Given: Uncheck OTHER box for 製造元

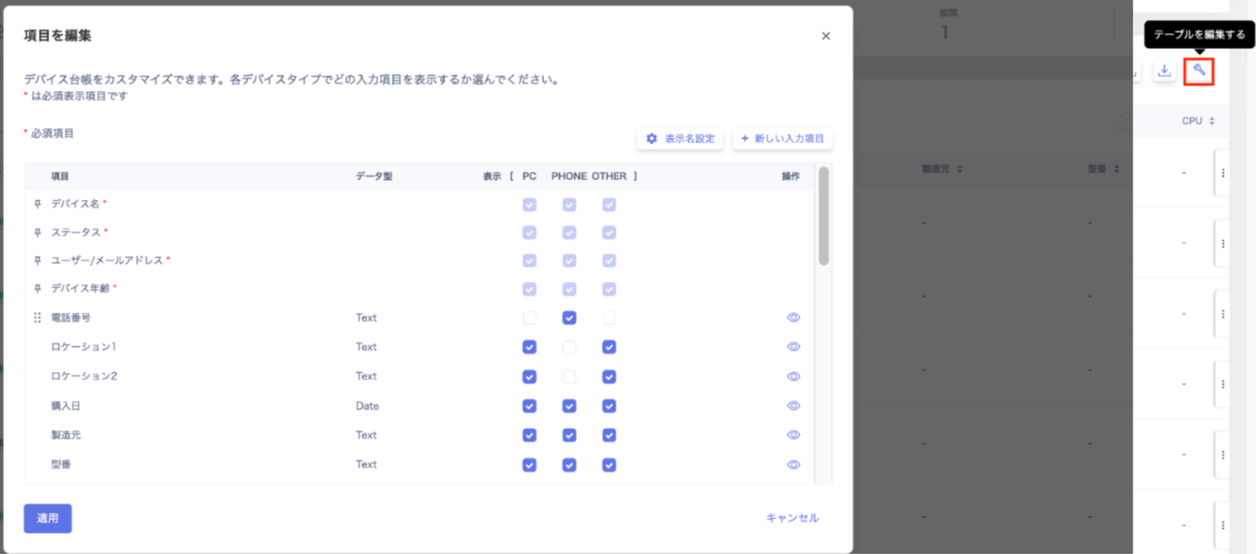Looking at the screenshot, I should coord(609,435).
